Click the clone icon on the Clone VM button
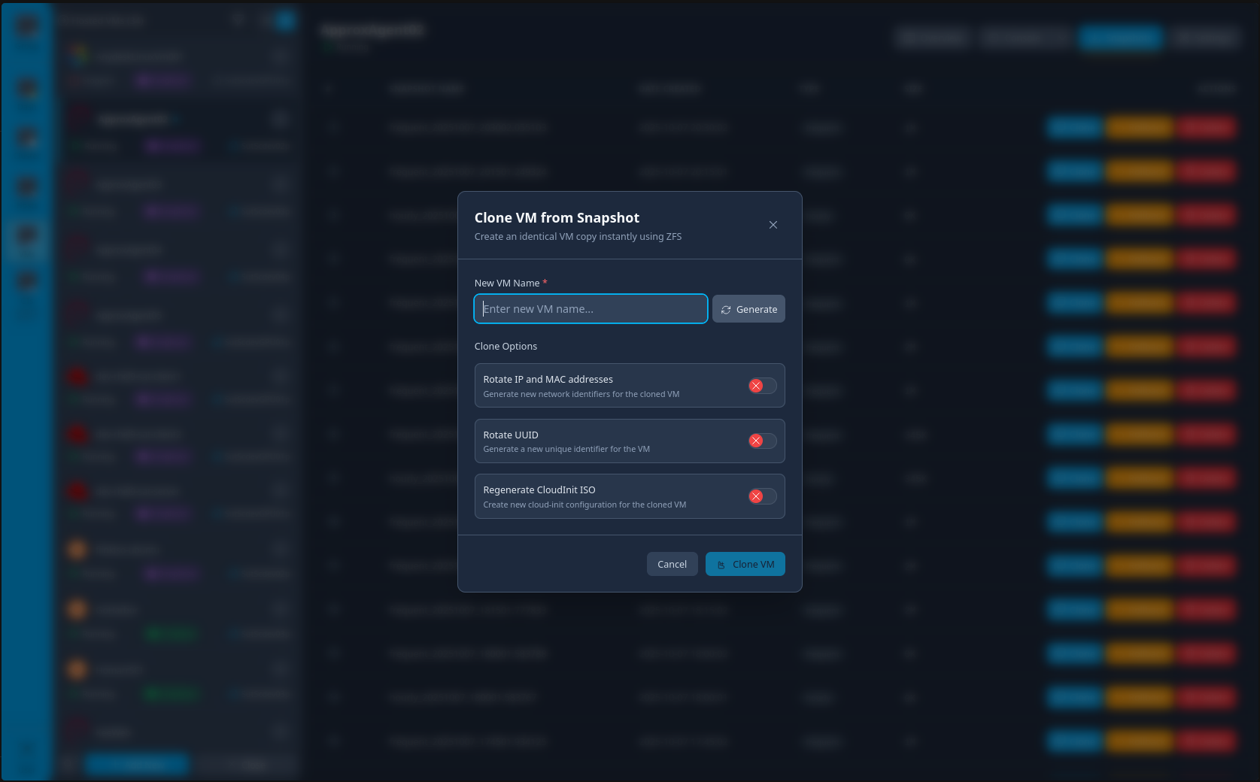This screenshot has width=1260, height=782. 722,564
